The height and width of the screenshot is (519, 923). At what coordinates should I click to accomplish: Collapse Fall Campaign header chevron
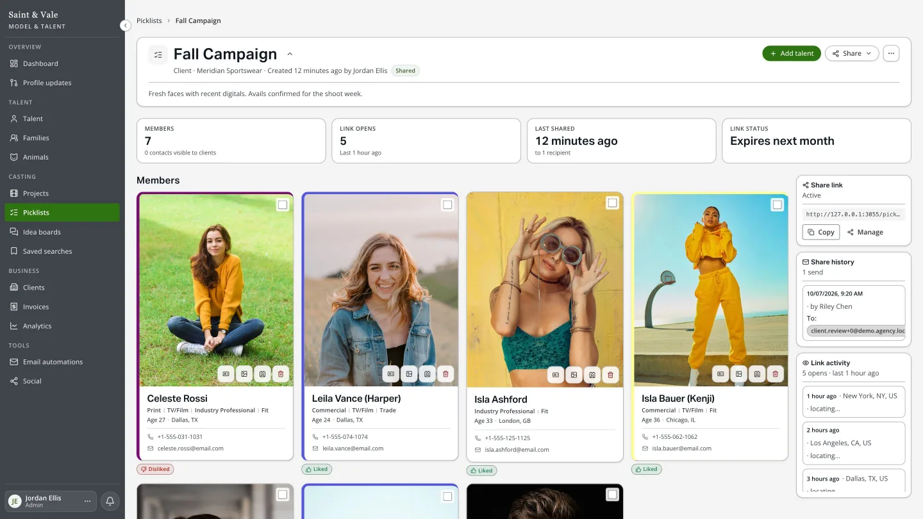[x=290, y=54]
